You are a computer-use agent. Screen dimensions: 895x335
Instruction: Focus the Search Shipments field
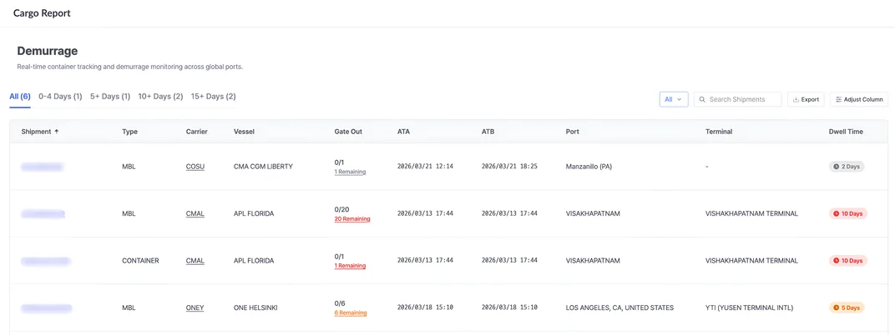click(737, 99)
